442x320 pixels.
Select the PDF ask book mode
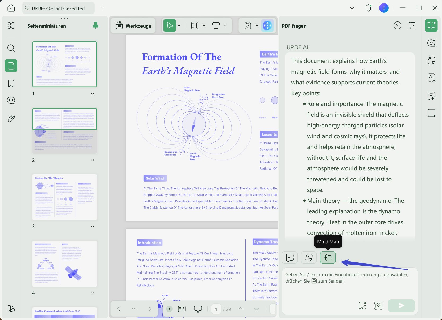tap(431, 25)
